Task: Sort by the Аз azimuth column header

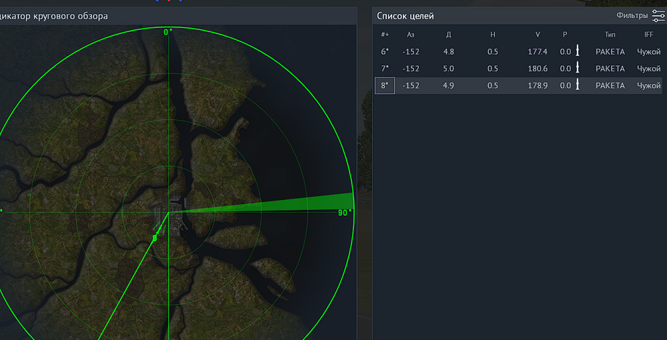Action: [410, 35]
